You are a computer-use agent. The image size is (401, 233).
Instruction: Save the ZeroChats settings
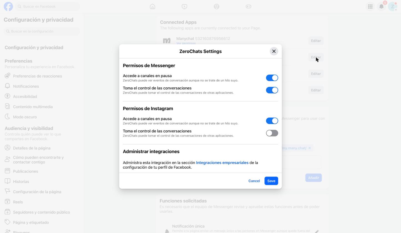[271, 181]
